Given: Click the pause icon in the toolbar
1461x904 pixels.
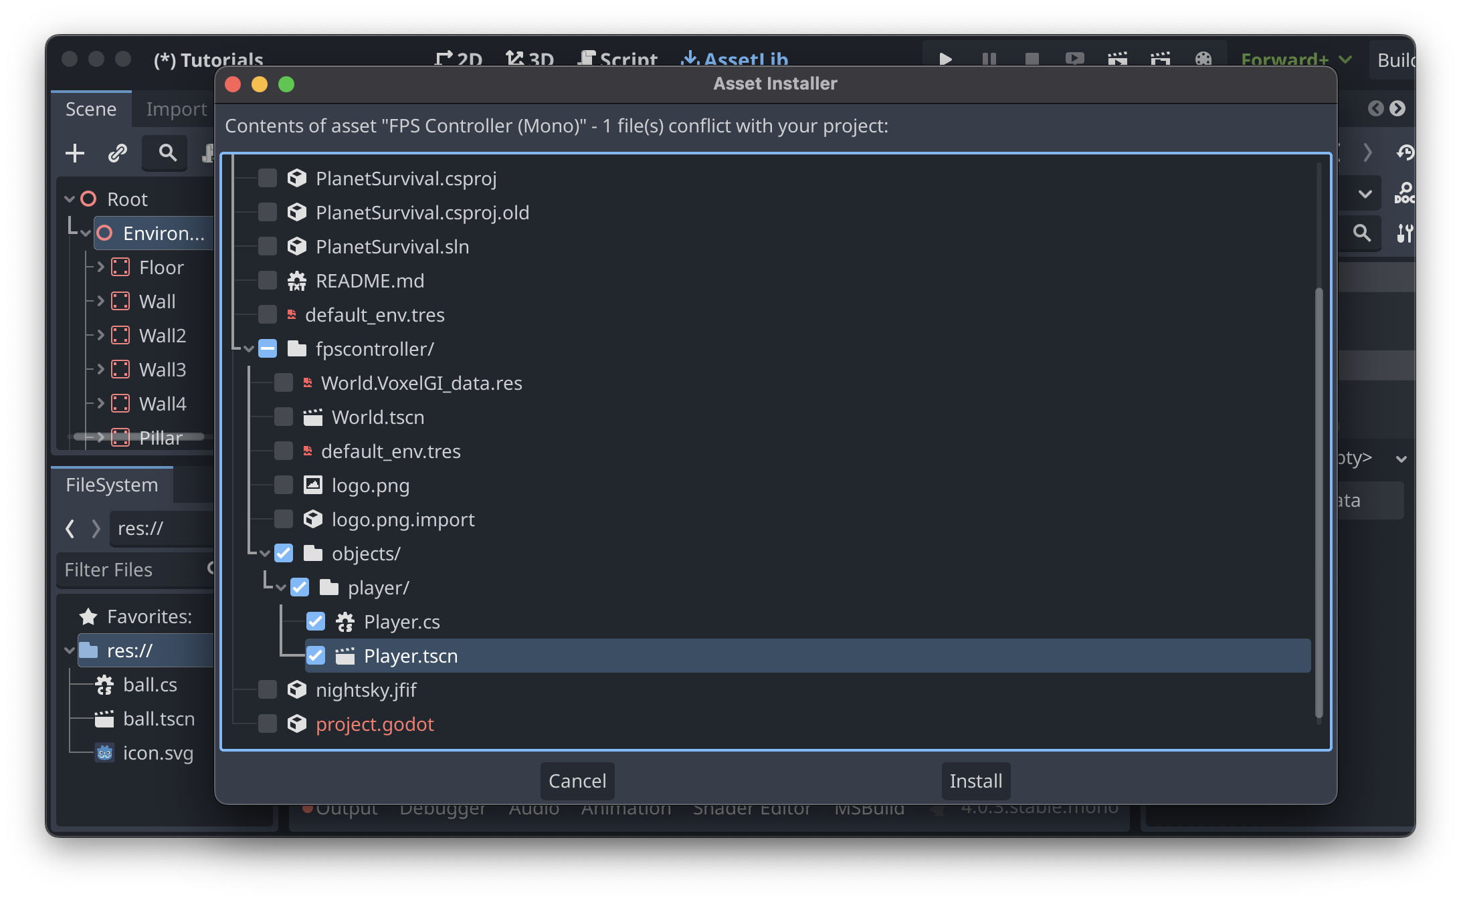Looking at the screenshot, I should point(988,60).
